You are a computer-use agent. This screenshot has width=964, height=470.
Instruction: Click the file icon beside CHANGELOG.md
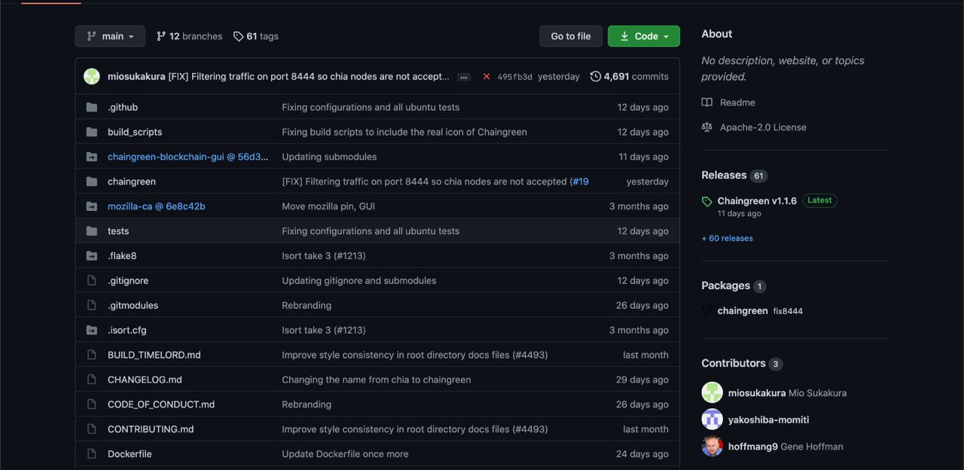point(92,380)
